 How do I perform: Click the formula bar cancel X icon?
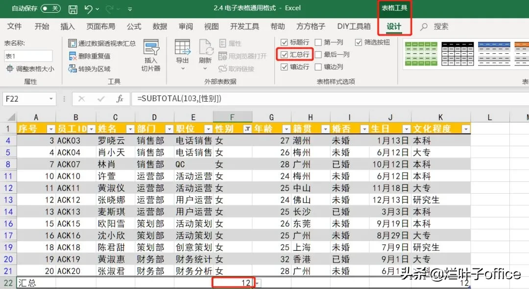(81, 99)
